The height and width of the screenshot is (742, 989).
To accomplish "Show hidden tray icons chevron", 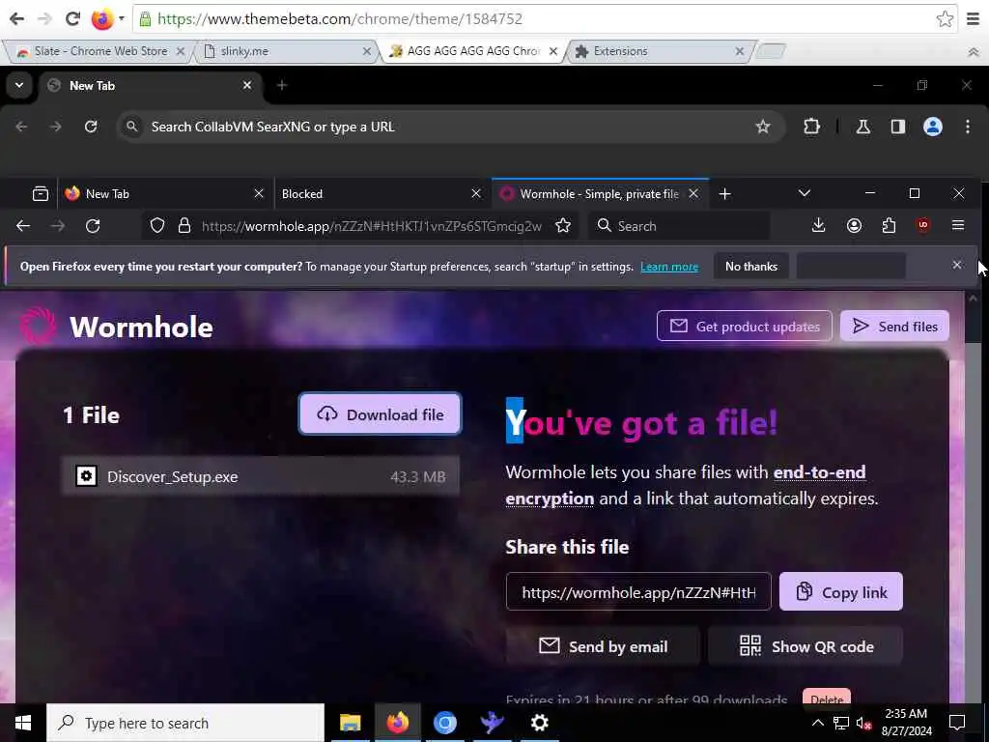I will pyautogui.click(x=817, y=723).
